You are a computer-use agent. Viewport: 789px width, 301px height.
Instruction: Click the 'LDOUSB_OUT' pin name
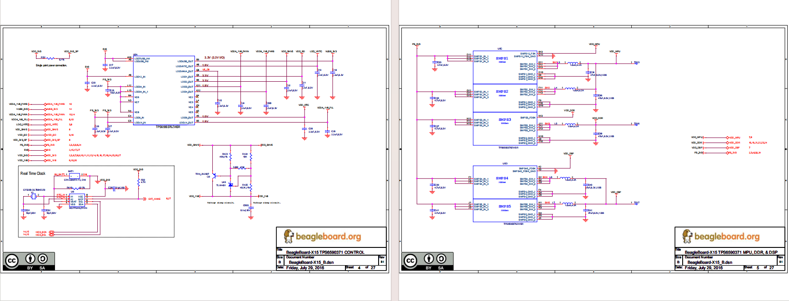coord(185,61)
